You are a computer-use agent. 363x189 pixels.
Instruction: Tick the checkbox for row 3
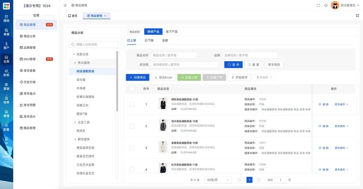click(132, 148)
